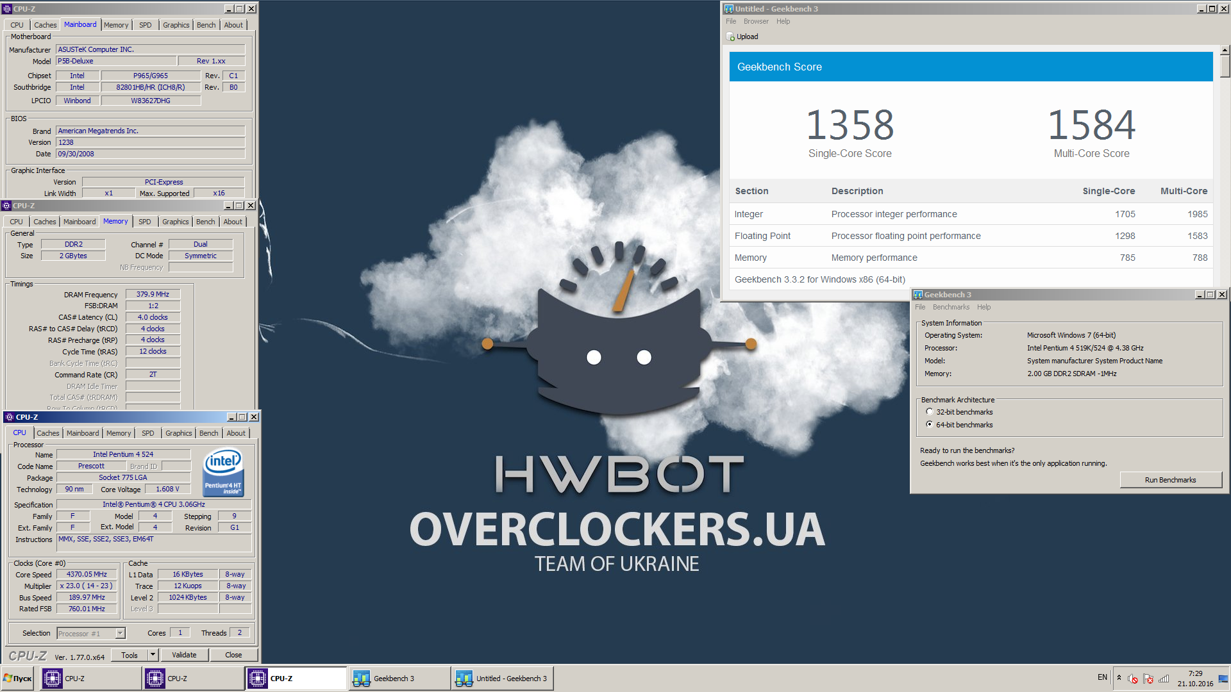This screenshot has height=692, width=1231.
Task: Click the Integer row in results table
Action: pos(971,214)
